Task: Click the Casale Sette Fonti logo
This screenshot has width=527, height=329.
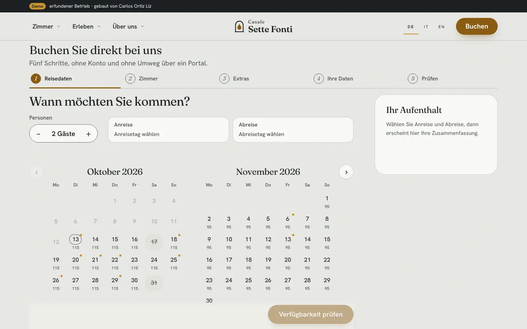Action: click(263, 26)
